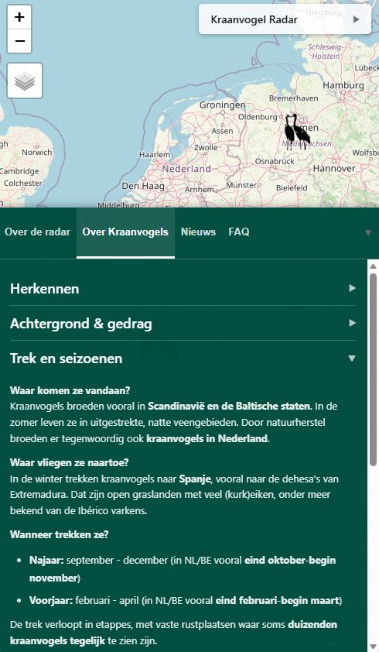This screenshot has width=379, height=652.
Task: Click the Osnabrück label on map
Action: point(275,161)
